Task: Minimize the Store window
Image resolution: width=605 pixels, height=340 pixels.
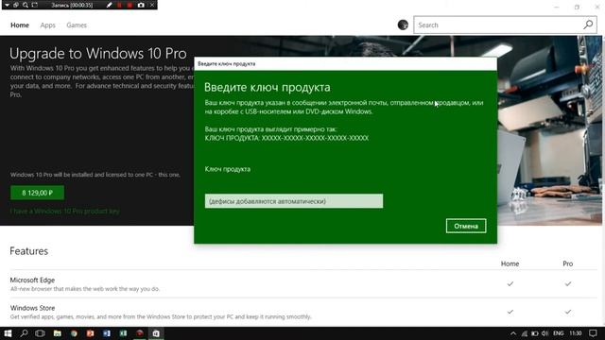Action: click(557, 7)
